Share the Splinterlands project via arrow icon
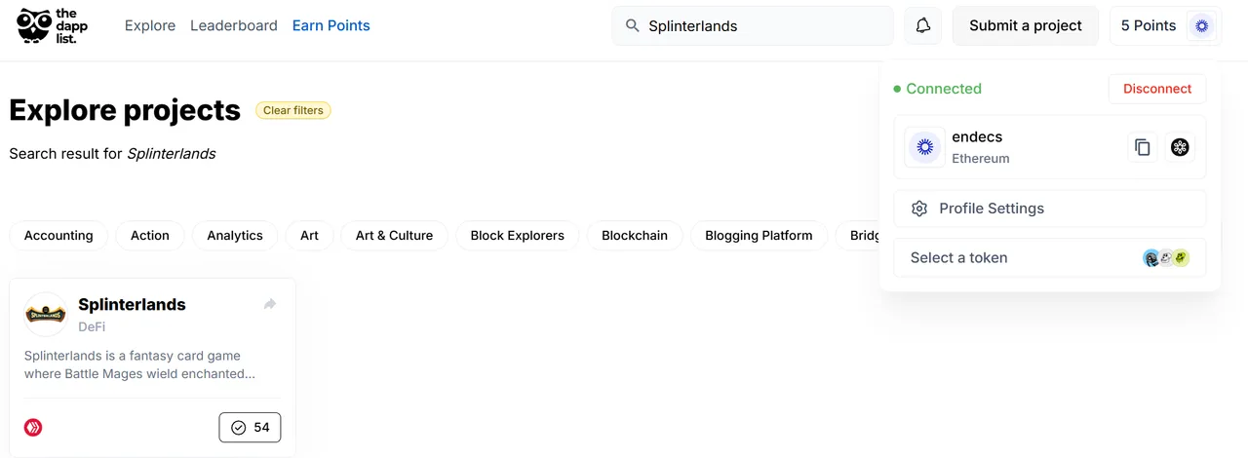The width and height of the screenshot is (1248, 458). pyautogui.click(x=270, y=305)
